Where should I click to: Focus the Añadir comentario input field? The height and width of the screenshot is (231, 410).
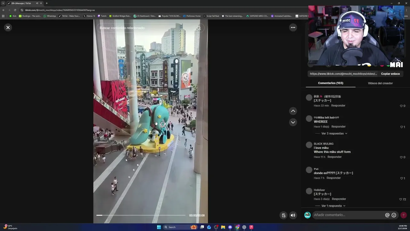[x=348, y=215]
